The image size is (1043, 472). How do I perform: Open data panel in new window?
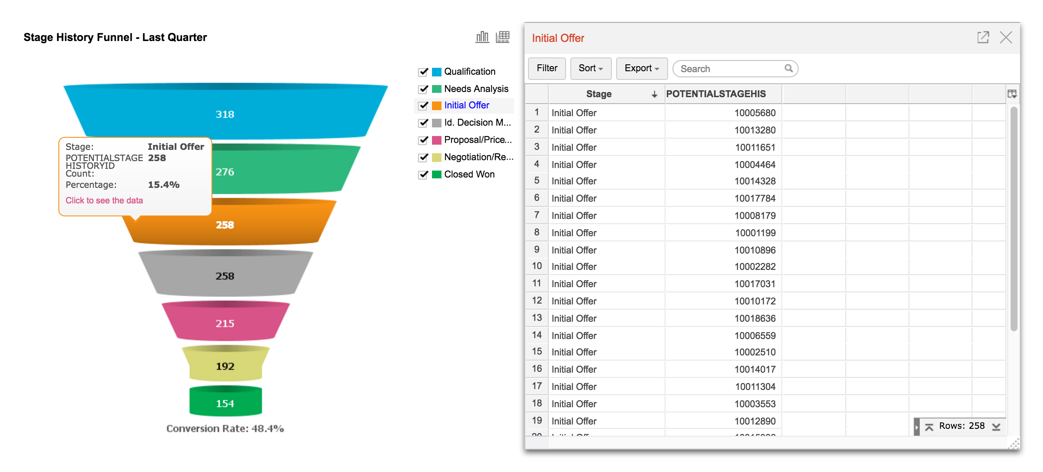click(983, 38)
